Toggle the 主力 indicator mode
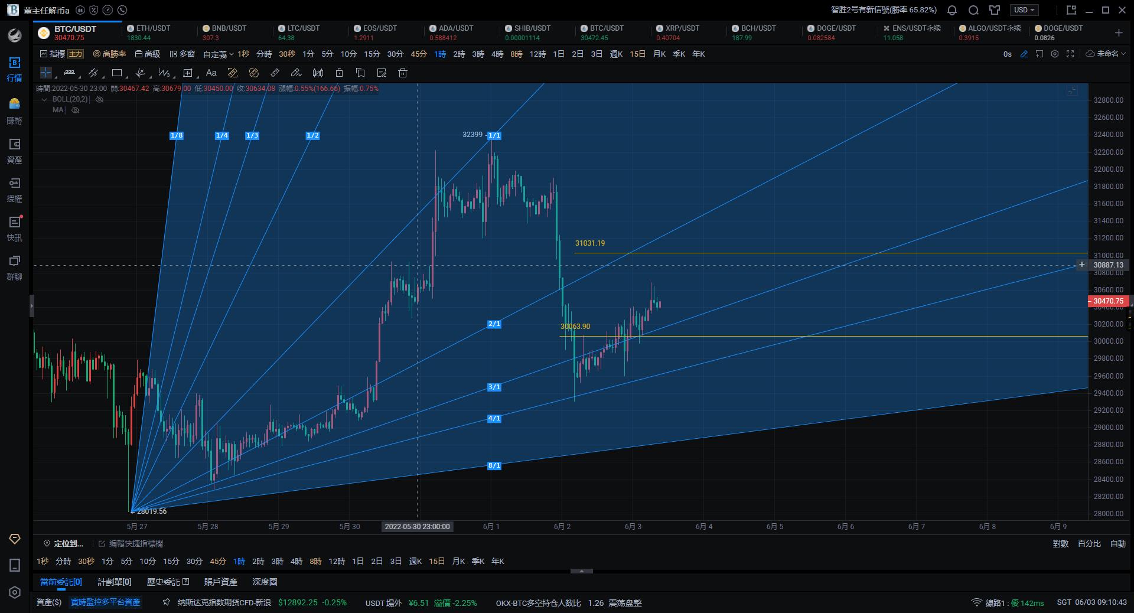 (x=75, y=54)
